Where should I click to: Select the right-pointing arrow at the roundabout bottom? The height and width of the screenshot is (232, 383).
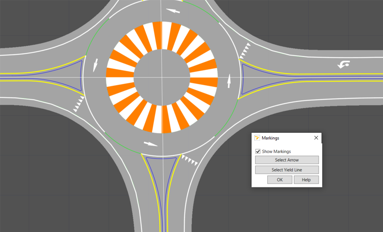coord(151,143)
